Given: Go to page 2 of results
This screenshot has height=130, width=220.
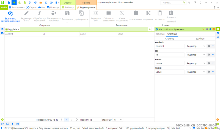Looking at the screenshot, I should click(x=72, y=120).
